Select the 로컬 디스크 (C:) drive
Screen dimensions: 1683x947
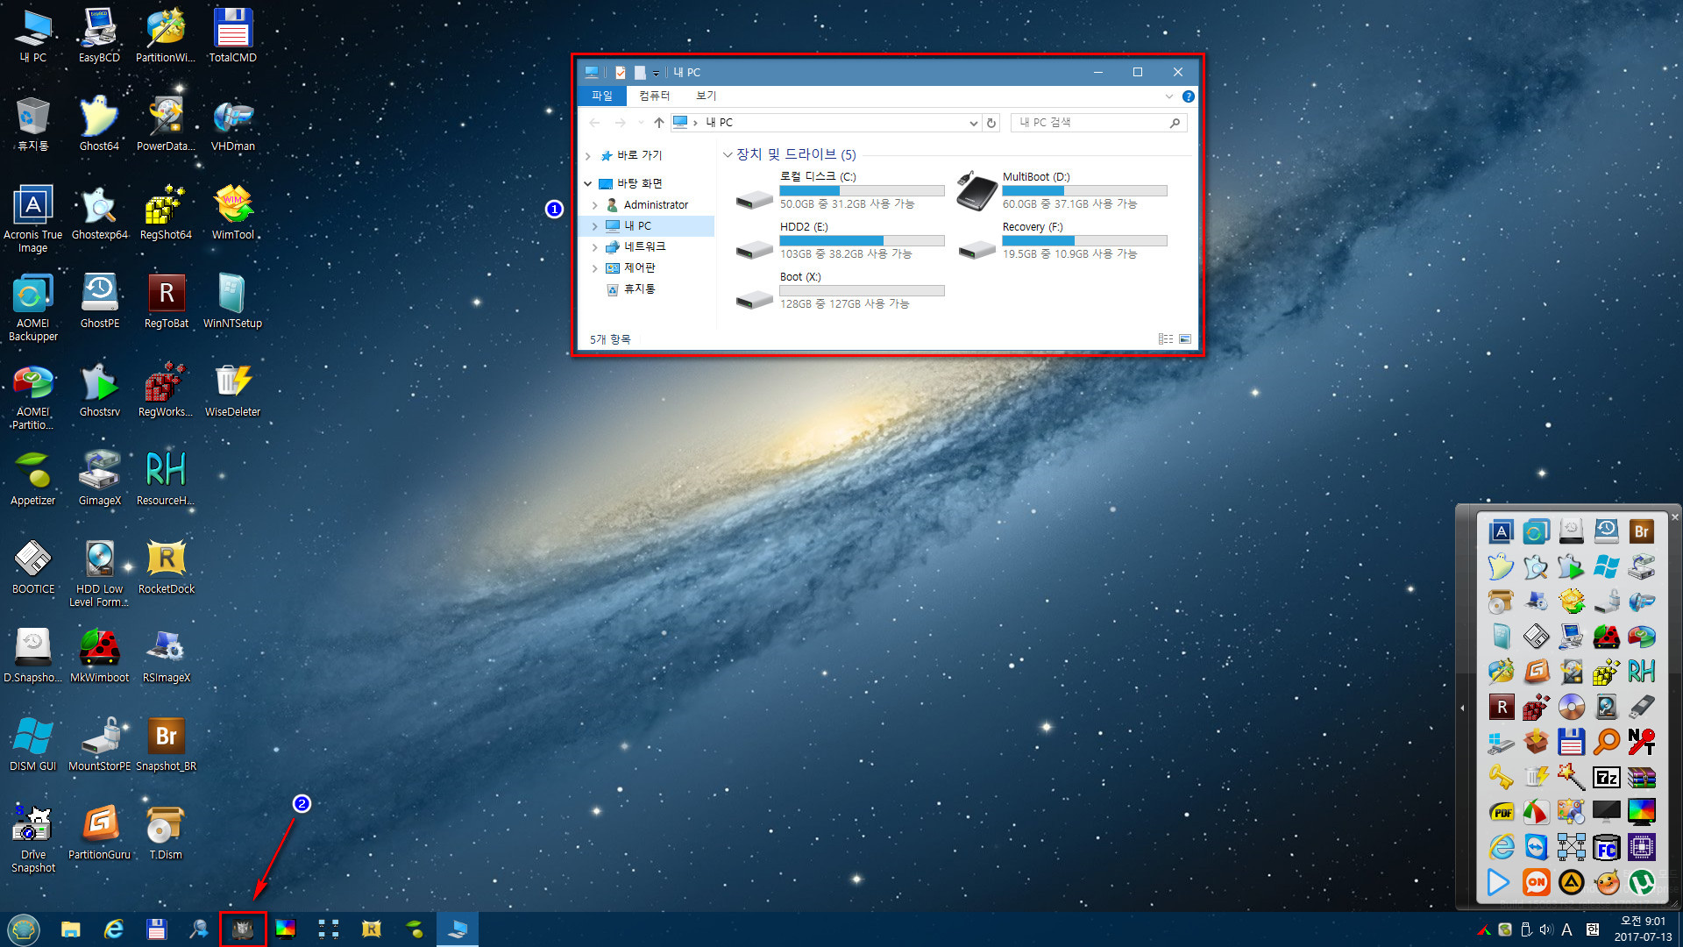pos(840,190)
